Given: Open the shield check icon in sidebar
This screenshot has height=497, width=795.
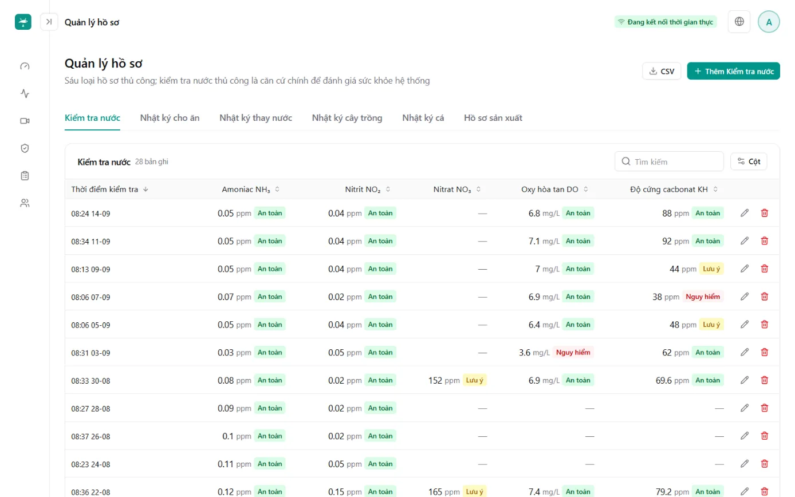Looking at the screenshot, I should point(25,148).
